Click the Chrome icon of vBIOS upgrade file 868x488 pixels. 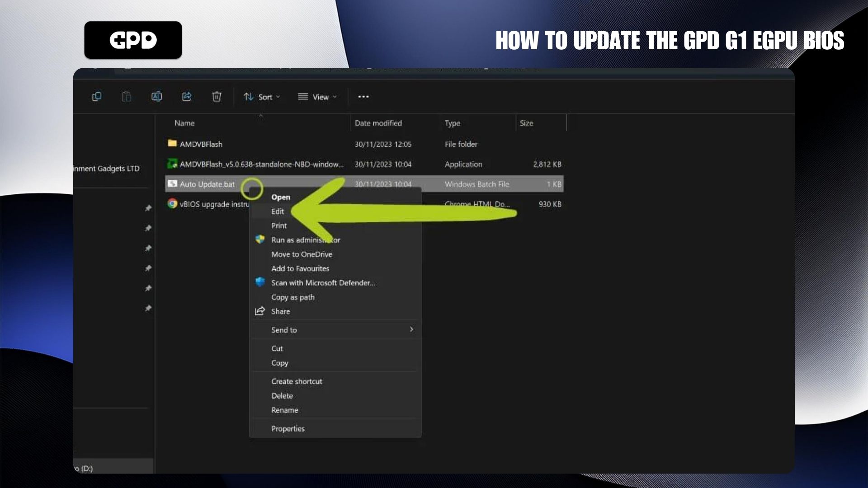[172, 204]
